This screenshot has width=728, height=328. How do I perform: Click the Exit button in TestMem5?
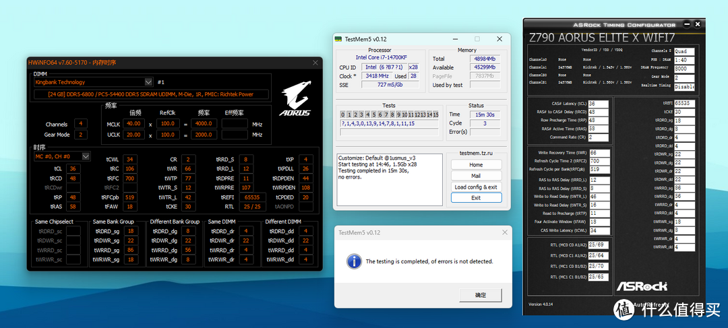476,197
